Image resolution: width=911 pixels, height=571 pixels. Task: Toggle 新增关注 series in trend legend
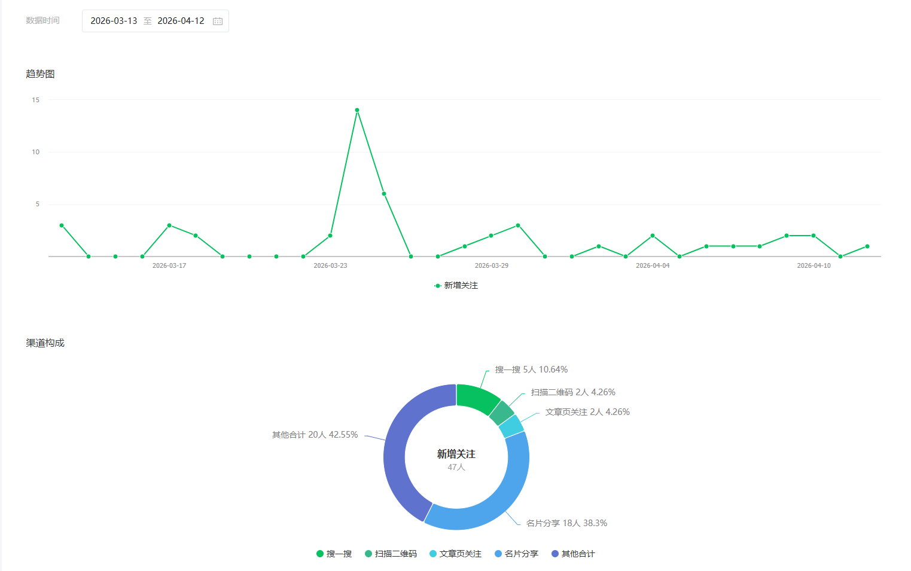point(456,286)
